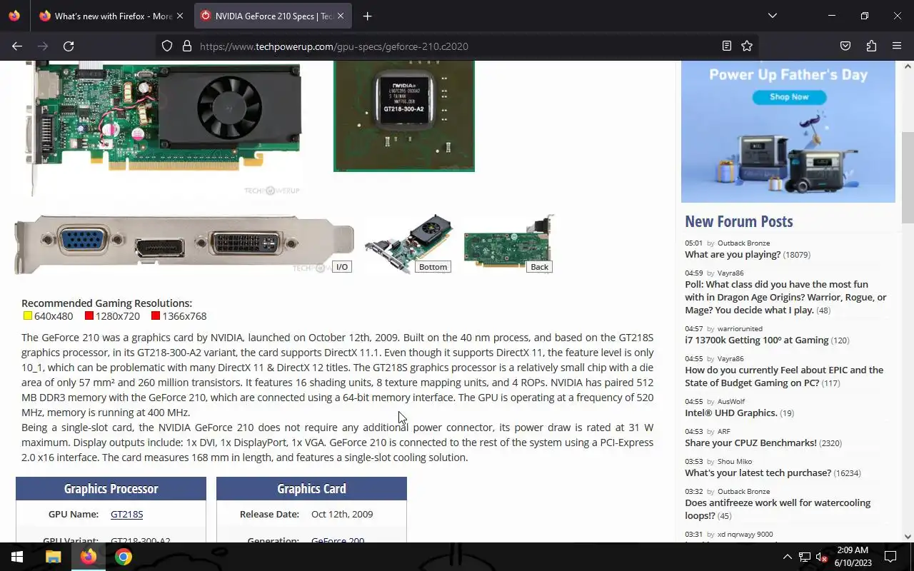914x571 pixels.
Task: View the Back card image
Action: 508,244
